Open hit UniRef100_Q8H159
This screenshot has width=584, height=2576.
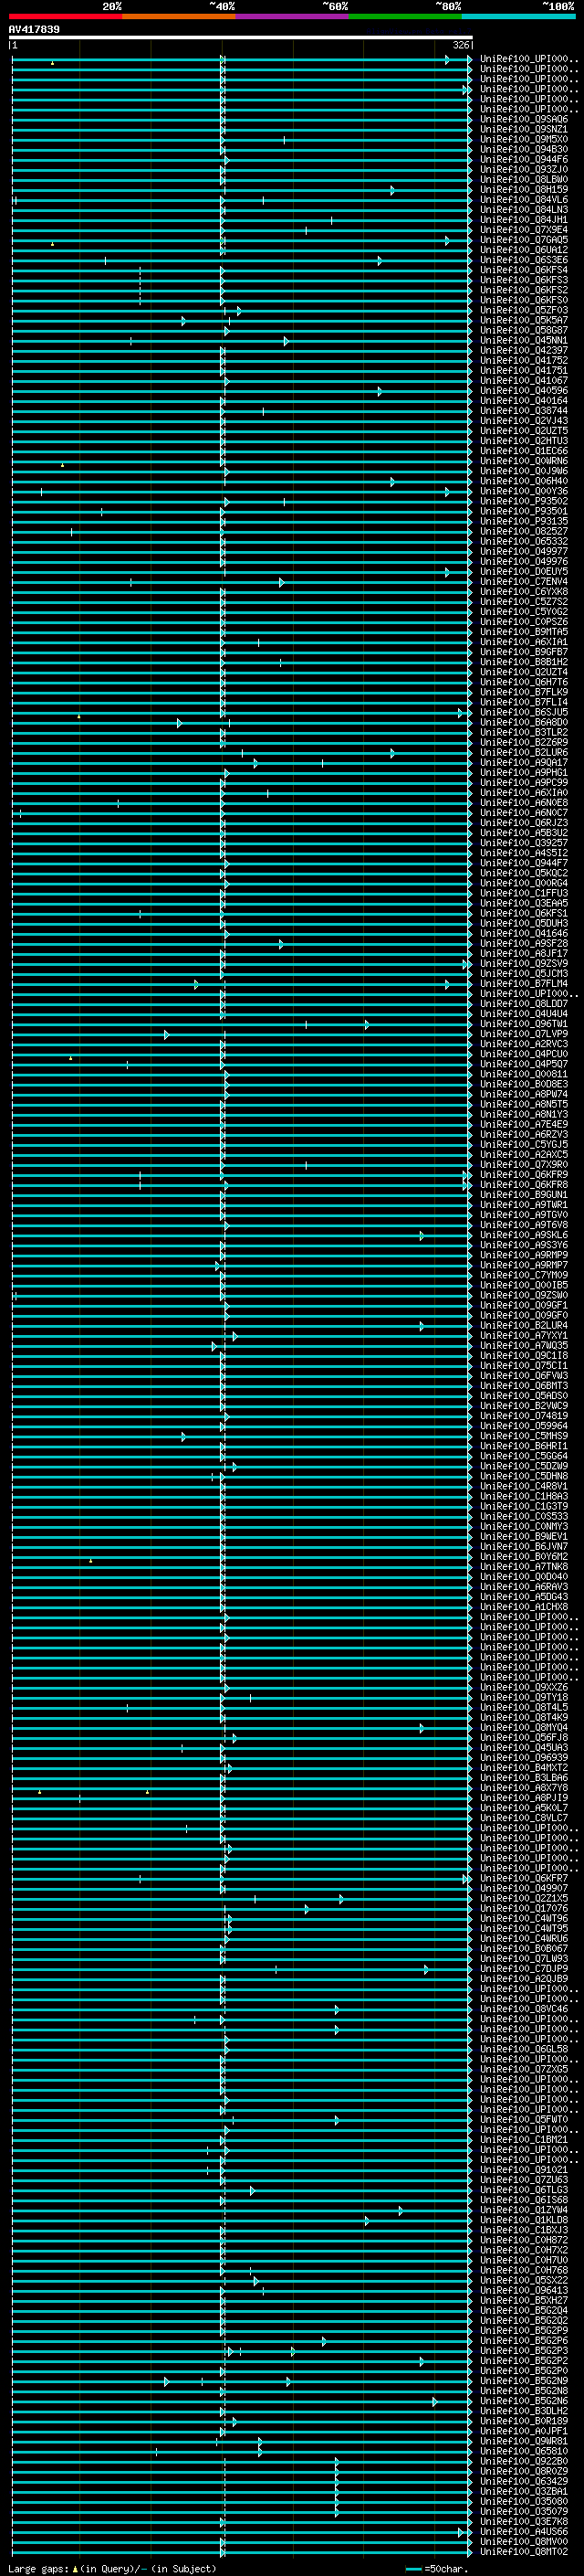click(x=523, y=190)
